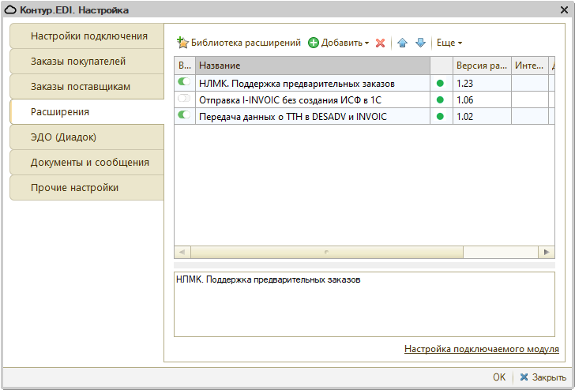Sort by the Название column header

[x=311, y=66]
